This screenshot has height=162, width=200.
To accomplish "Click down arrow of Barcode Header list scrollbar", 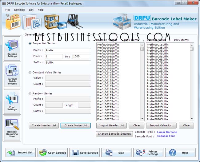I will tap(142, 119).
